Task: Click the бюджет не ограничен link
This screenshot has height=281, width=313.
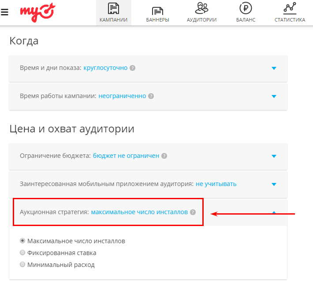Action: (x=126, y=156)
